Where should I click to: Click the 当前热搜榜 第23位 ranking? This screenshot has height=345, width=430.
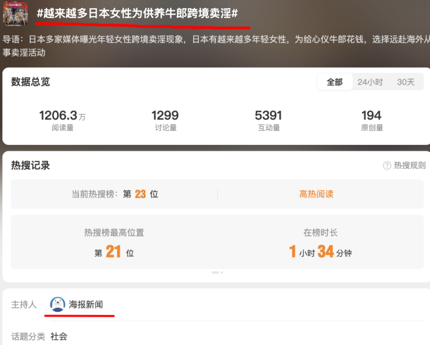tap(115, 194)
